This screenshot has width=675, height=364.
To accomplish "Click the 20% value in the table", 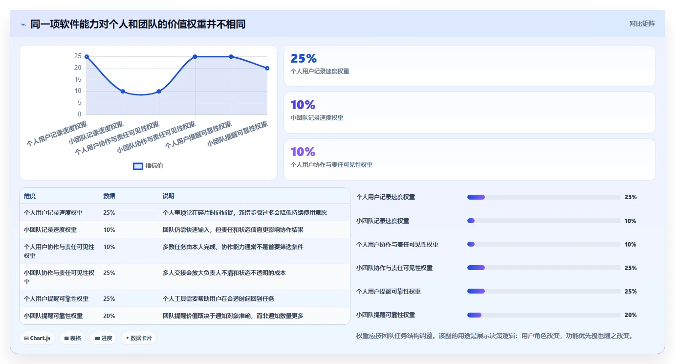I will [x=109, y=316].
